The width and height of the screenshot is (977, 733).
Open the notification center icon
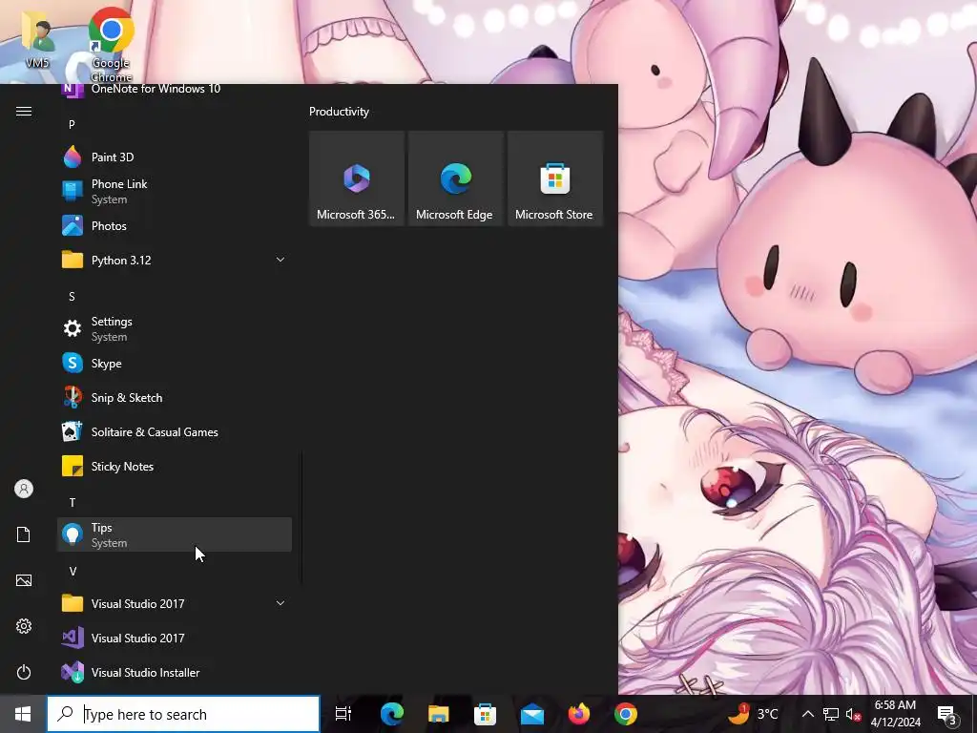(947, 714)
